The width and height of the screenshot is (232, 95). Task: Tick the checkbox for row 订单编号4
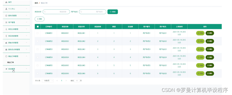pyautogui.click(x=38, y=57)
